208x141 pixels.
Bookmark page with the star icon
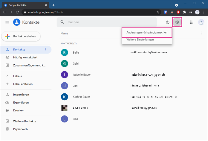pyautogui.click(x=157, y=12)
